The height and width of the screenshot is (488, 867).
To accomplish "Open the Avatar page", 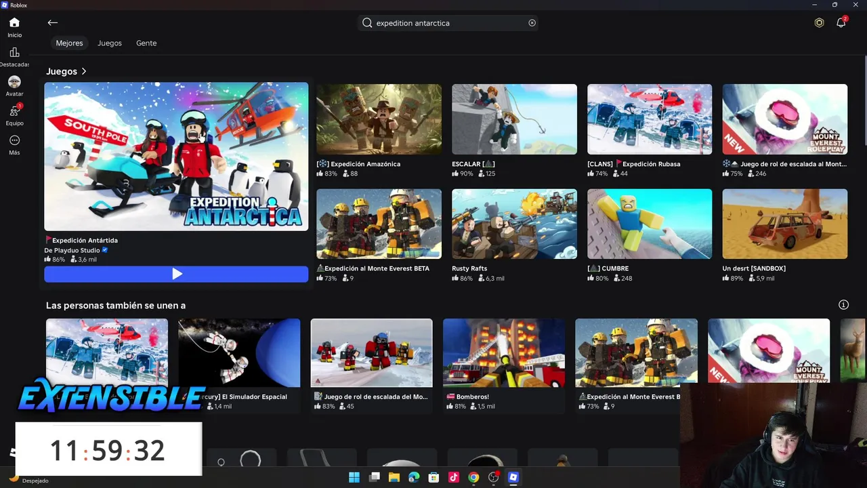I will pos(14,86).
